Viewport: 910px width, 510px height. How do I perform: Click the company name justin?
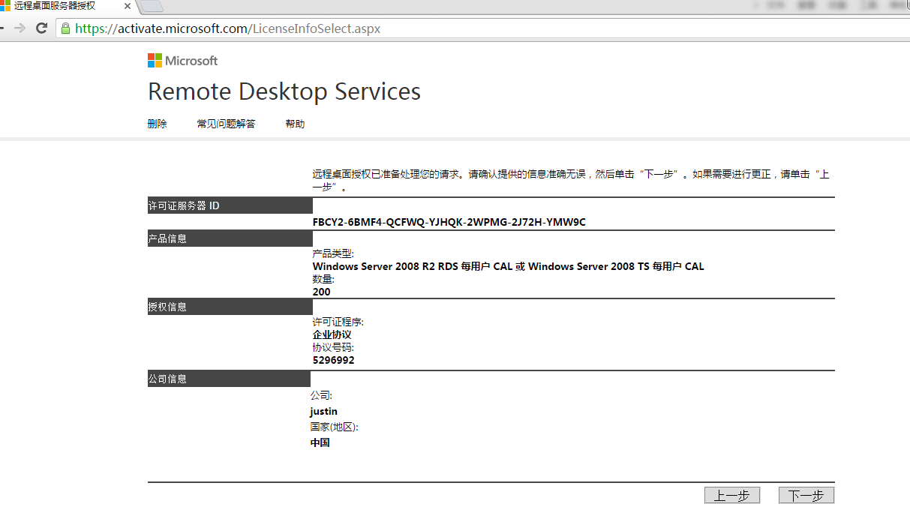[324, 411]
